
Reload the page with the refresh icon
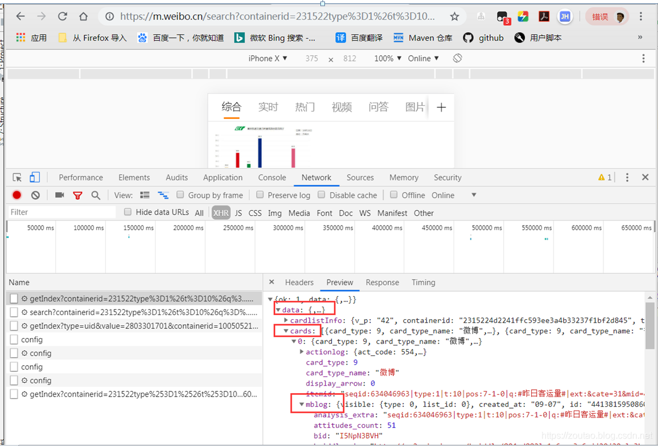pyautogui.click(x=63, y=17)
